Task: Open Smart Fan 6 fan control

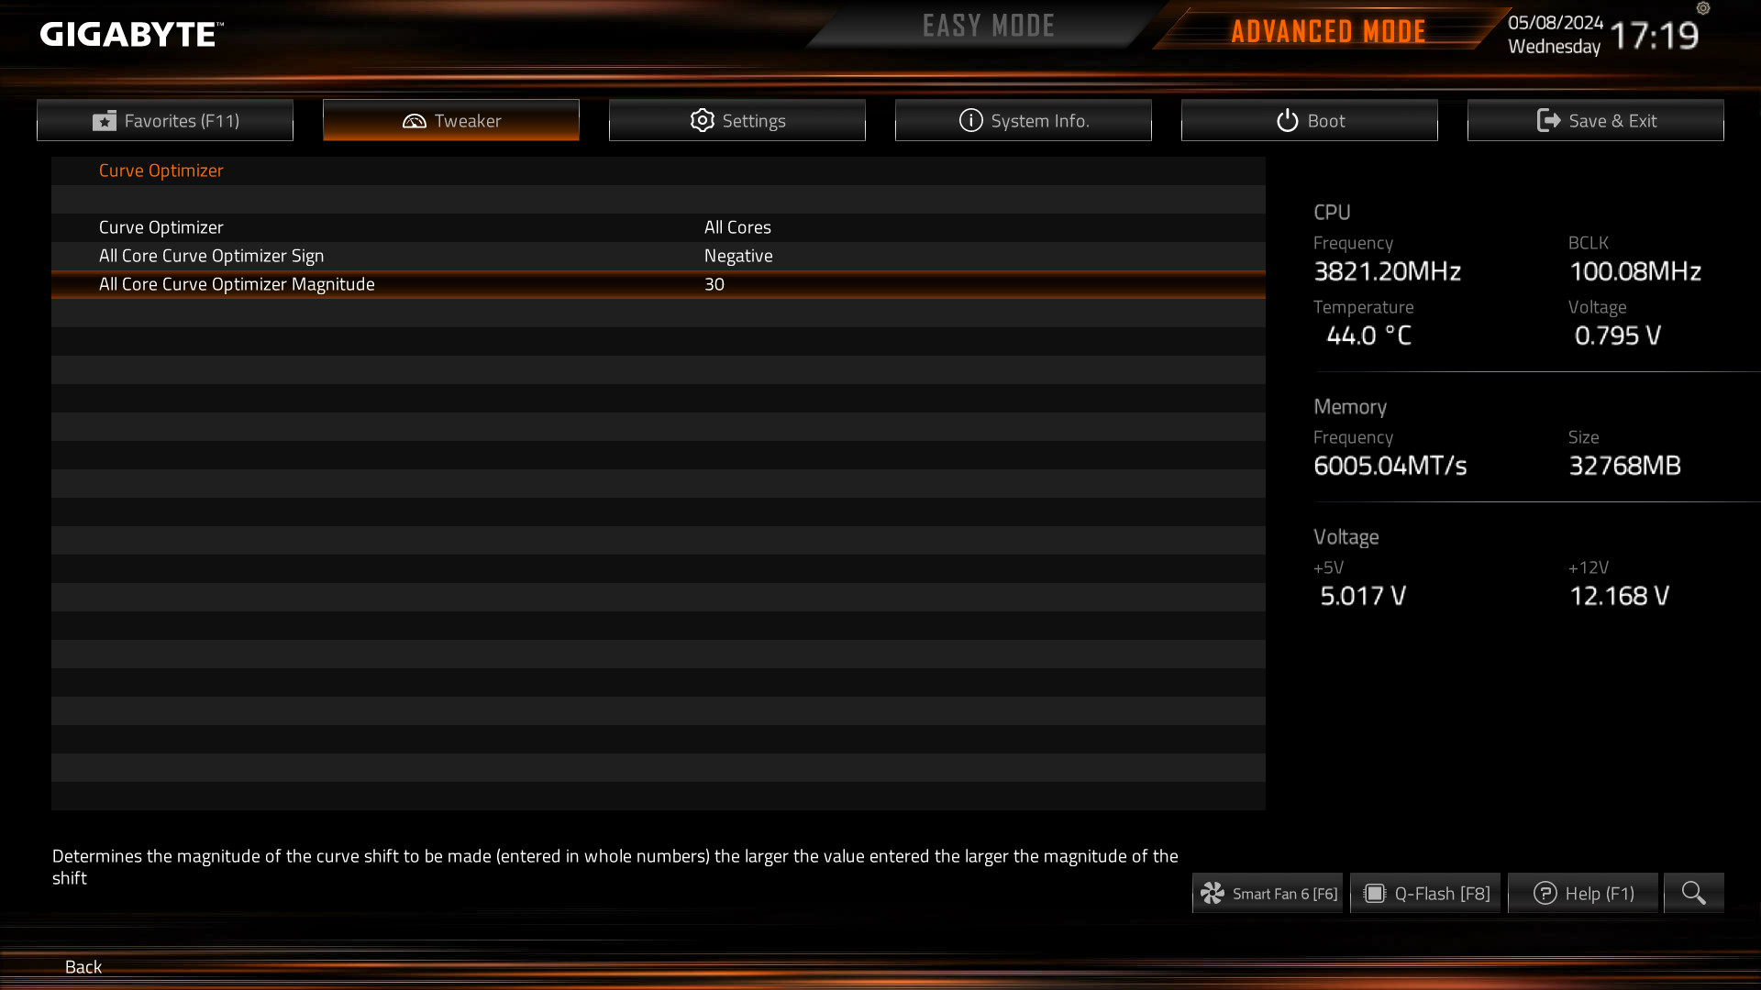Action: (x=1268, y=893)
